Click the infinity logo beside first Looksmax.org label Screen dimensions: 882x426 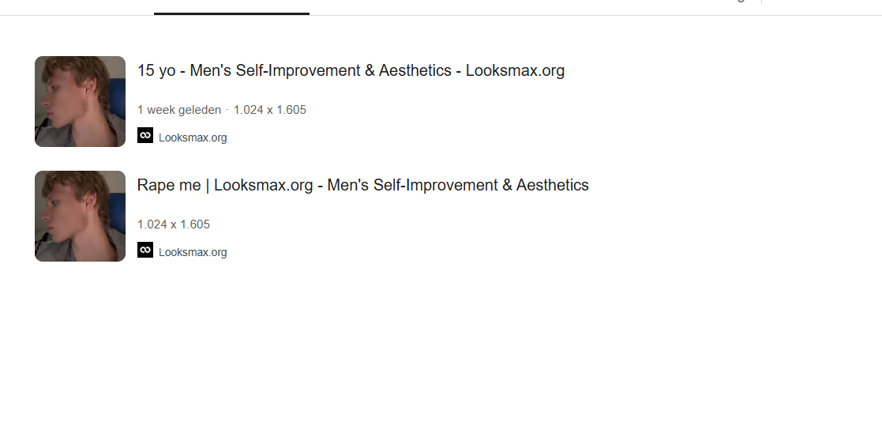pos(145,136)
